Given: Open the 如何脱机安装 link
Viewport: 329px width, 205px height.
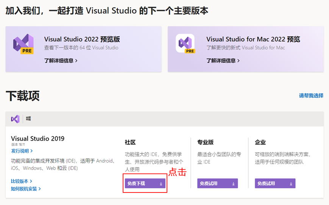Looking at the screenshot, I should [26, 189].
